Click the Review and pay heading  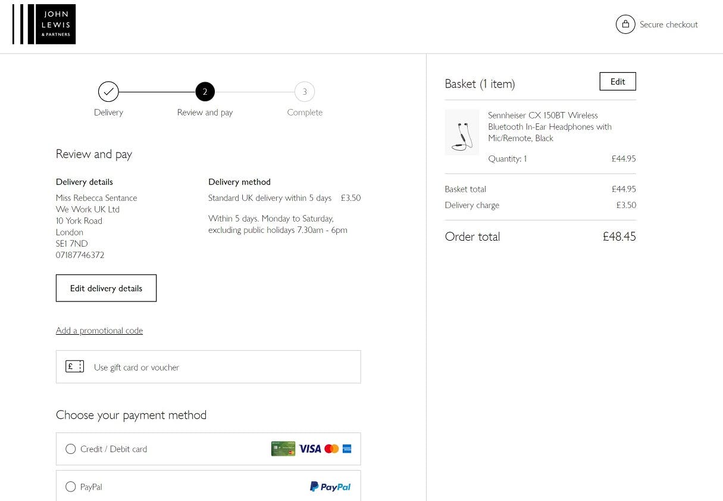point(93,154)
